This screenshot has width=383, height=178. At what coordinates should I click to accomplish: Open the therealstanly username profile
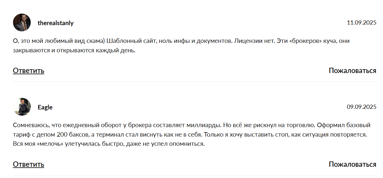pyautogui.click(x=56, y=23)
